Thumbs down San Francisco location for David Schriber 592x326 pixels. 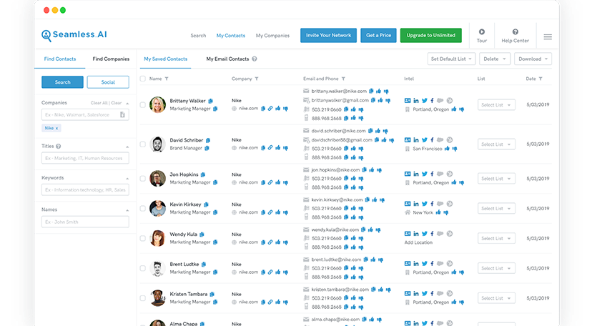point(455,149)
